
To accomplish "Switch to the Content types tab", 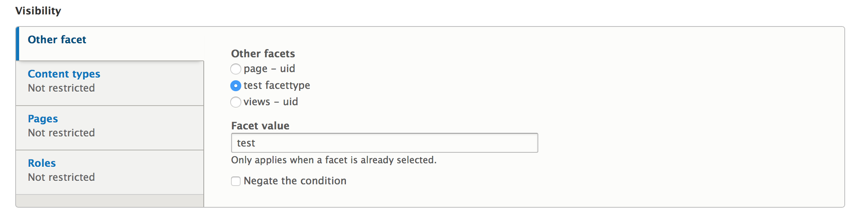I will (64, 74).
